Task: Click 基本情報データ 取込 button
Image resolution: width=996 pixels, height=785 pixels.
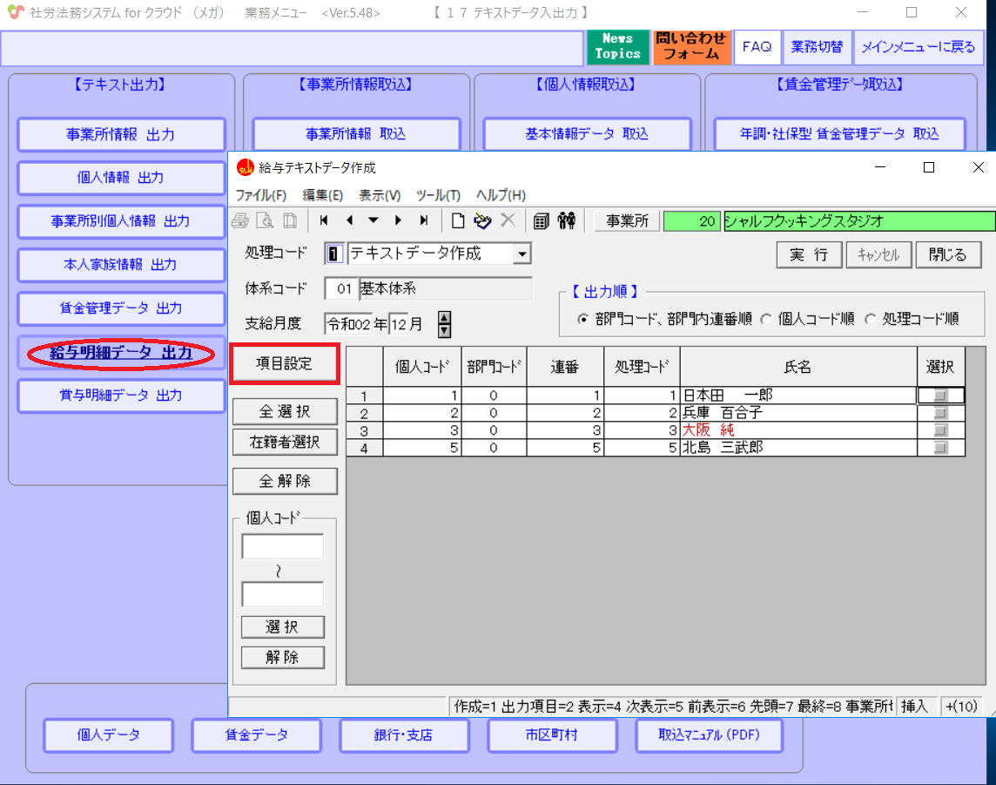Action: [x=587, y=134]
